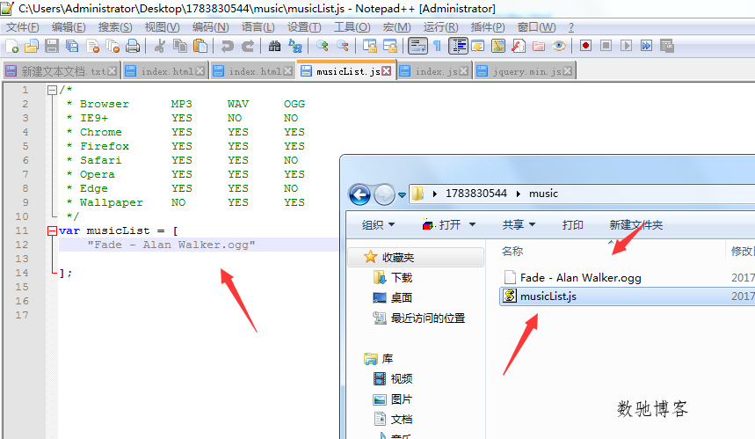
Task: Play back the recorded macro
Action: tap(626, 47)
